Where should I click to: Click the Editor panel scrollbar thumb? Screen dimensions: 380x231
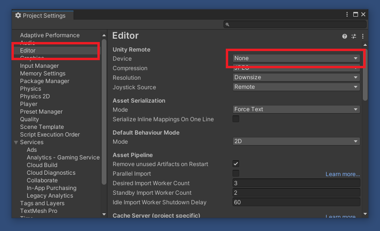(x=365, y=74)
